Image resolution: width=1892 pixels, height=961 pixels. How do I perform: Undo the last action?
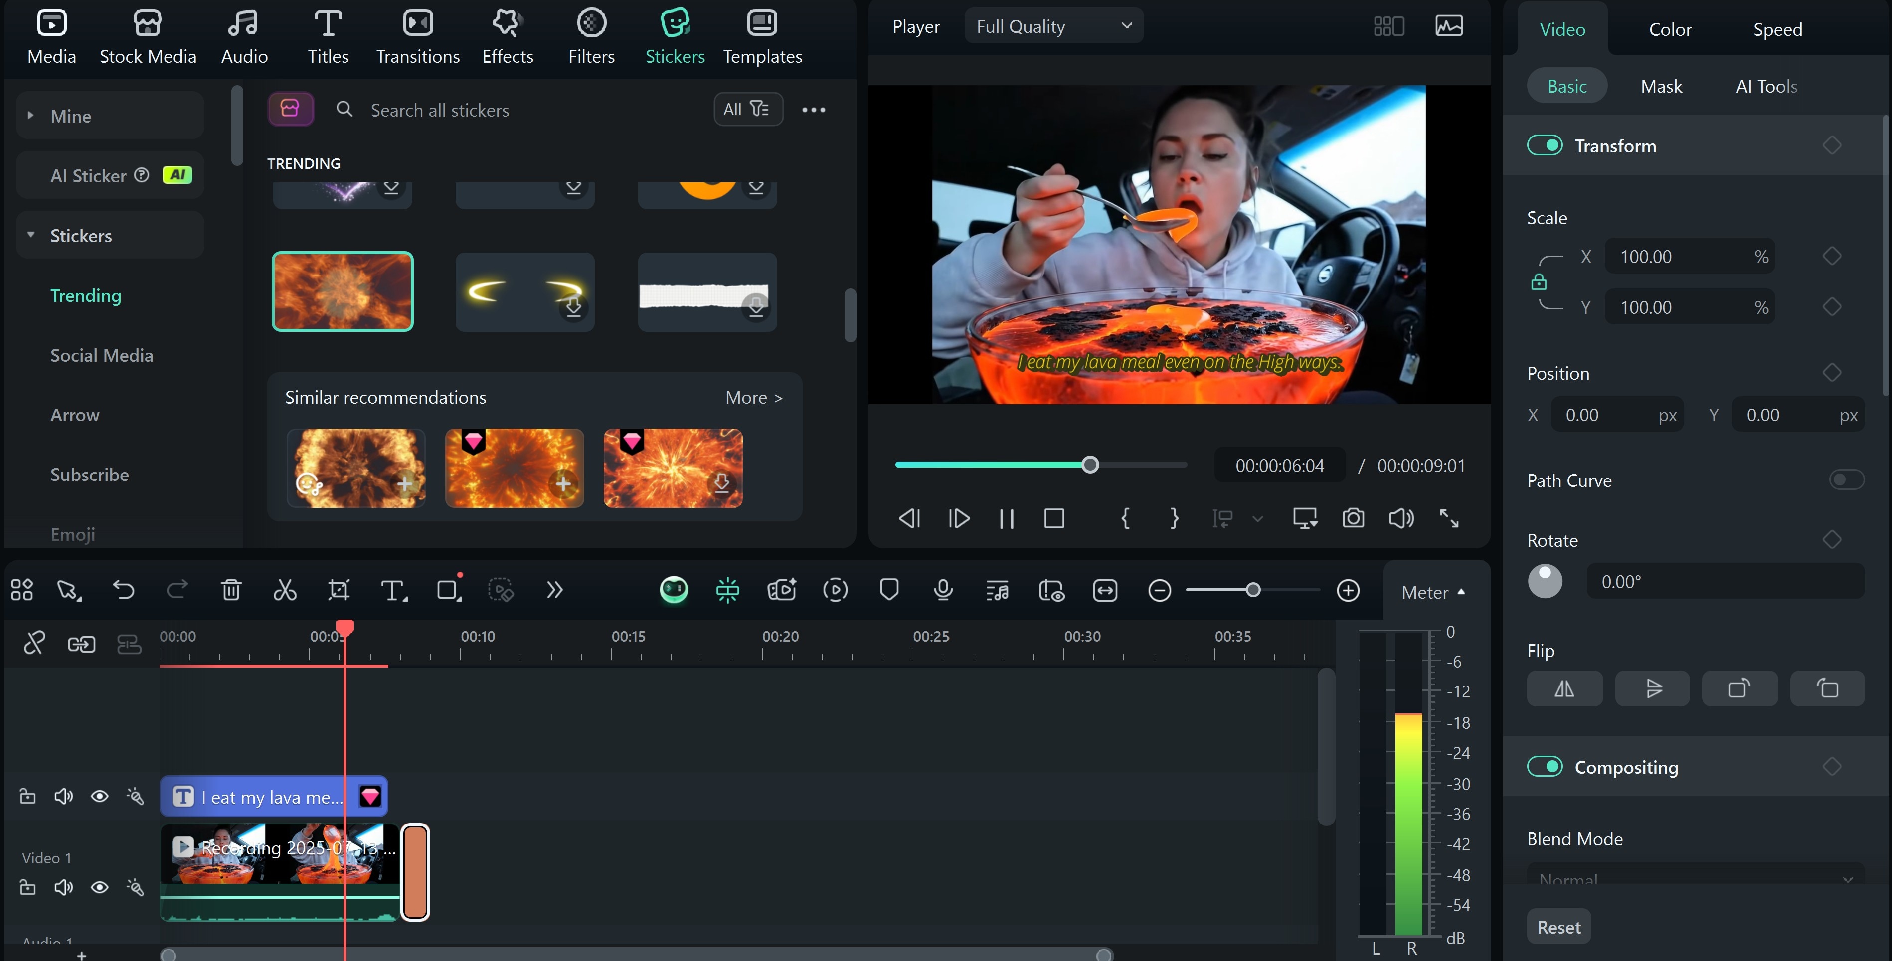coord(124,590)
